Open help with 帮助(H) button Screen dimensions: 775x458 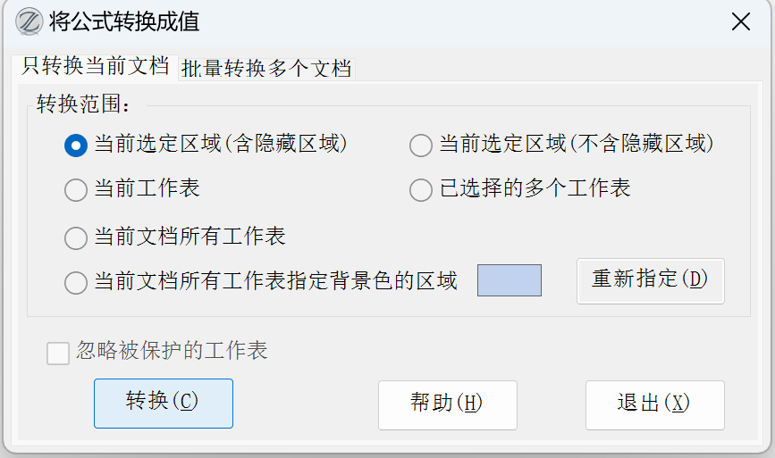pos(447,404)
